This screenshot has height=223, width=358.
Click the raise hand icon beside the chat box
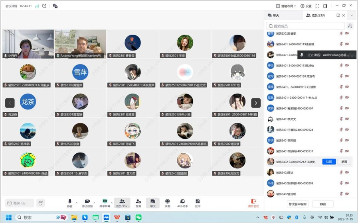tap(40, 203)
